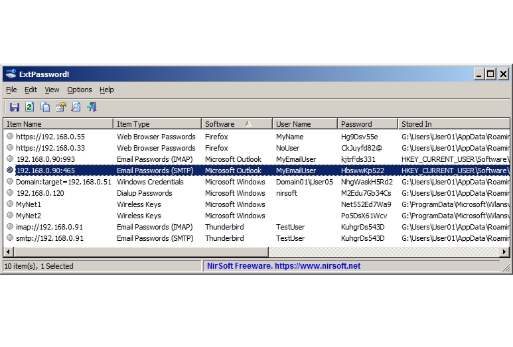Click the bullet icon for MyNet2
This screenshot has width=513, height=347.
[10, 215]
